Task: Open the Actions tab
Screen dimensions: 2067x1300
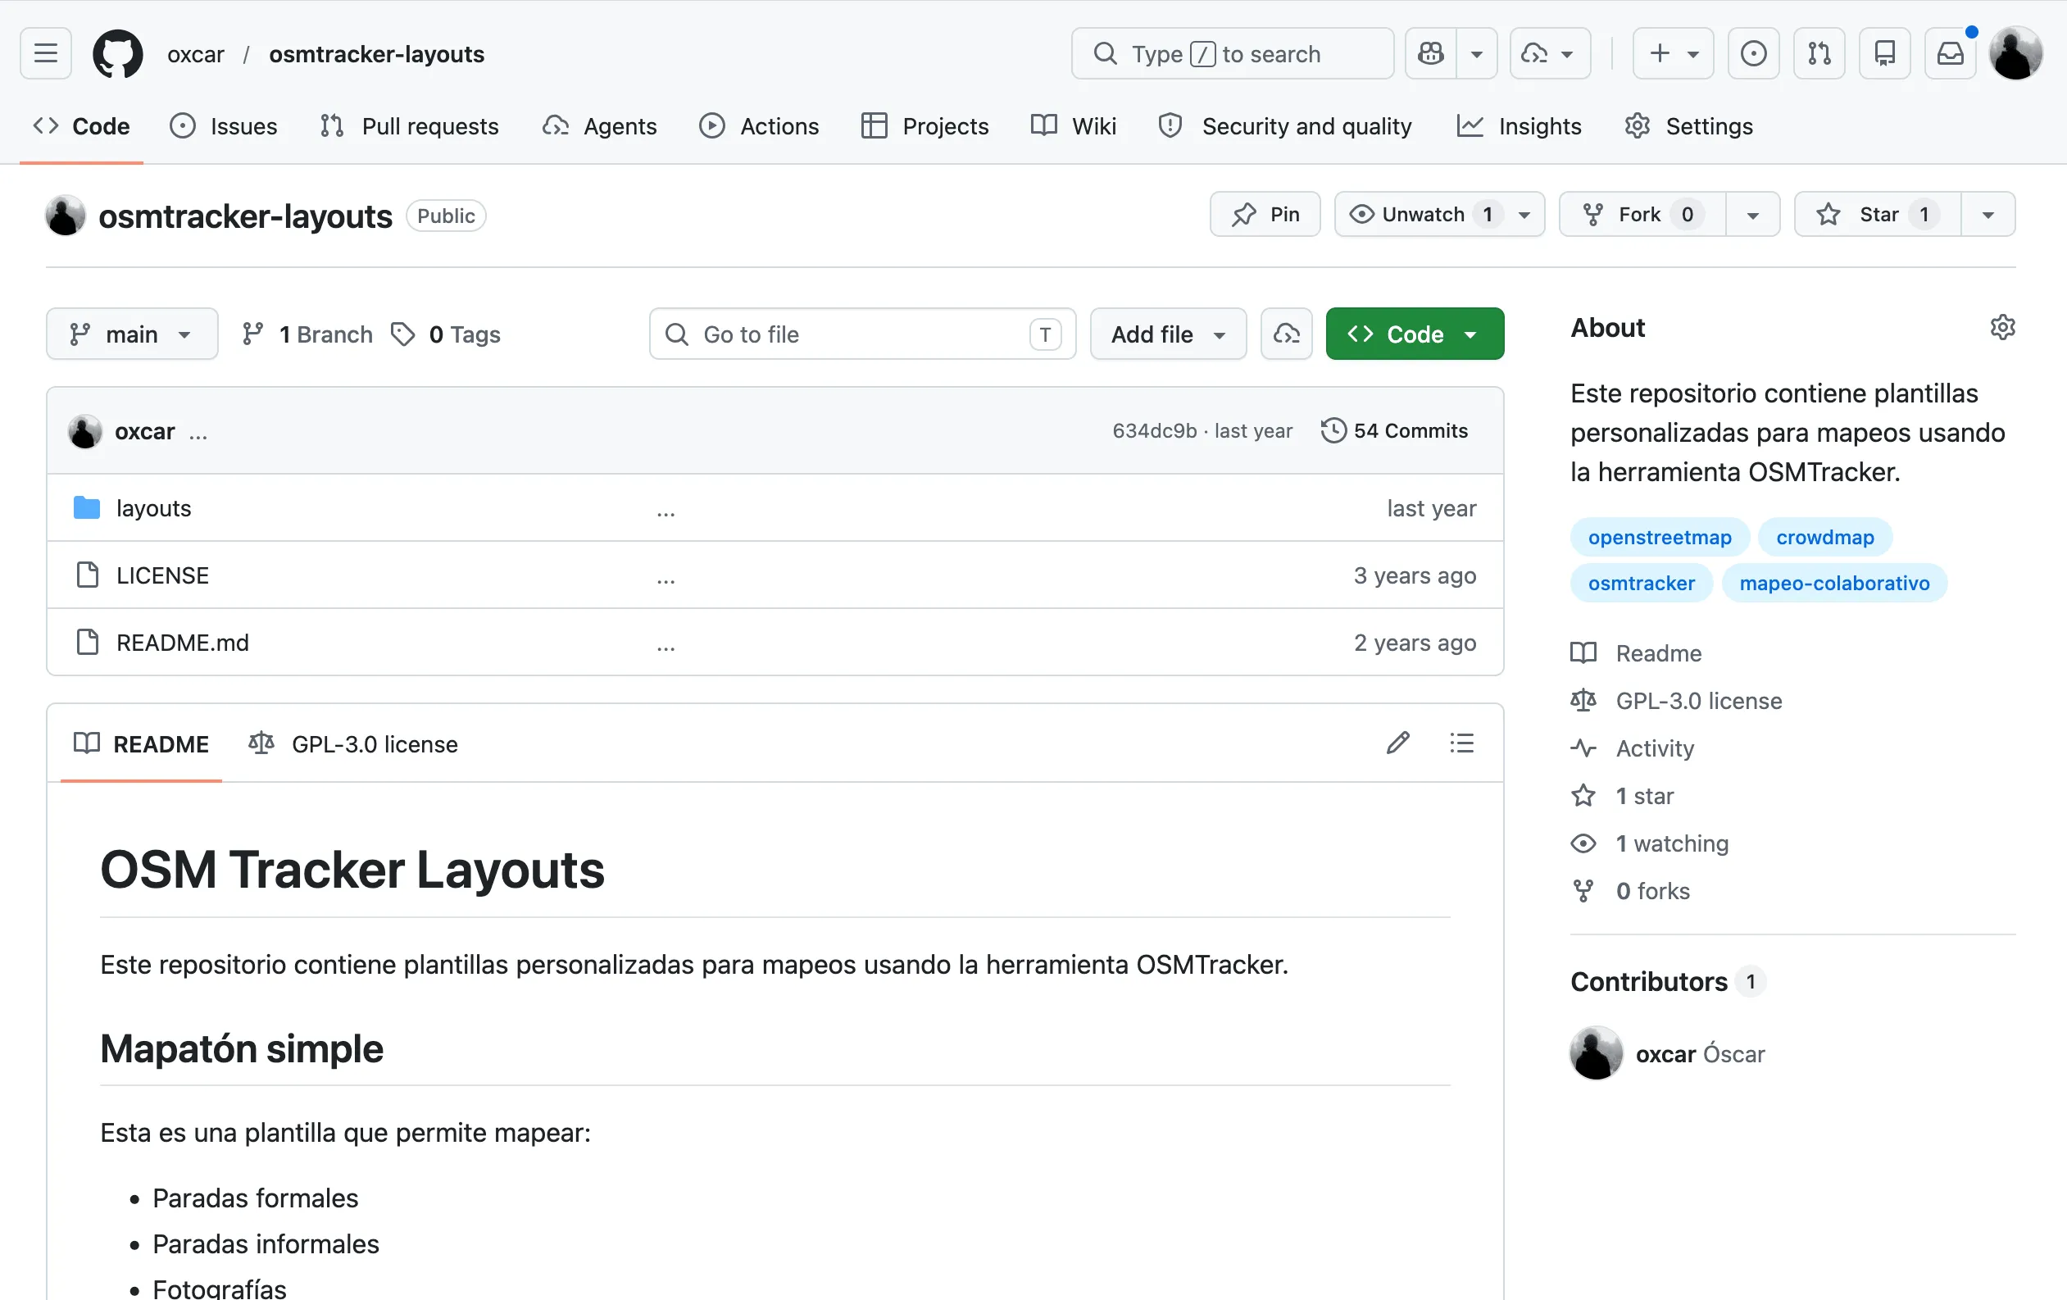Action: coord(759,126)
